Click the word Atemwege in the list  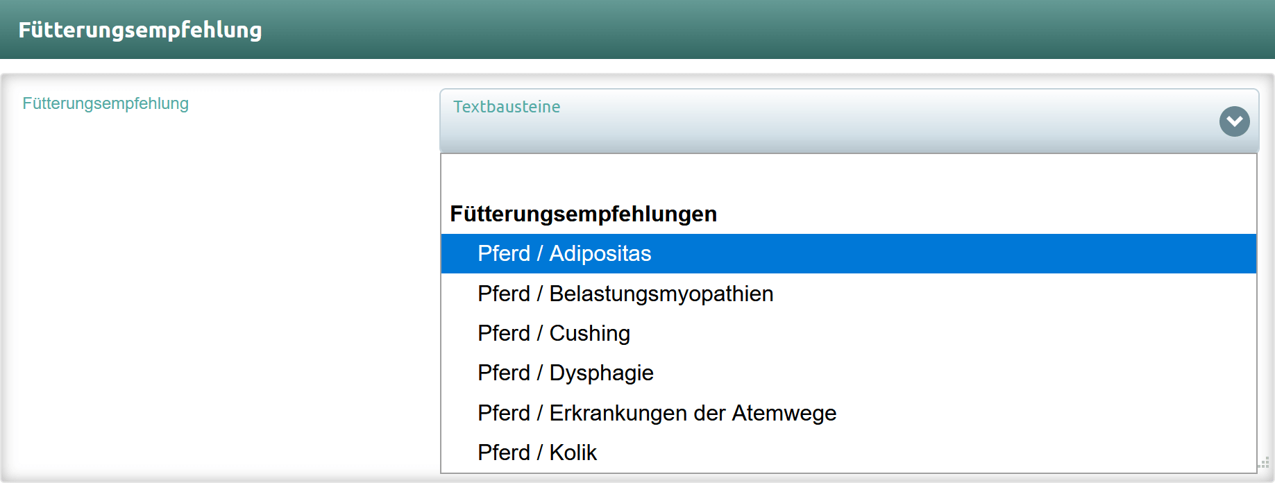click(x=784, y=413)
